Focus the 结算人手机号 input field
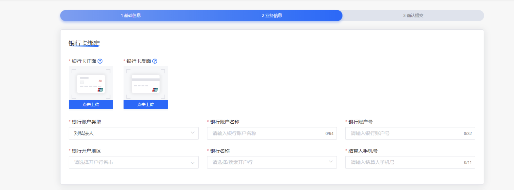The height and width of the screenshot is (190, 514). [405, 162]
